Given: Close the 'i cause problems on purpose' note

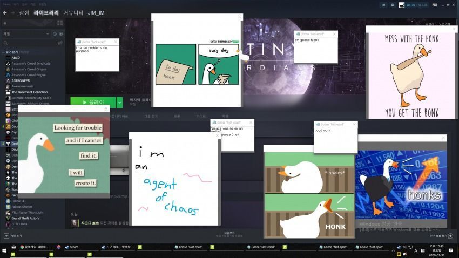Looking at the screenshot, I should (116, 42).
